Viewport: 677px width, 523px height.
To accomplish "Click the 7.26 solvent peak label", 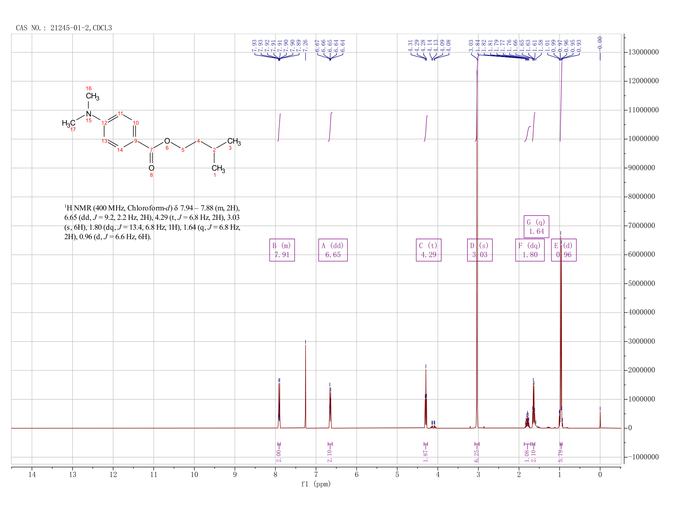I will [305, 46].
